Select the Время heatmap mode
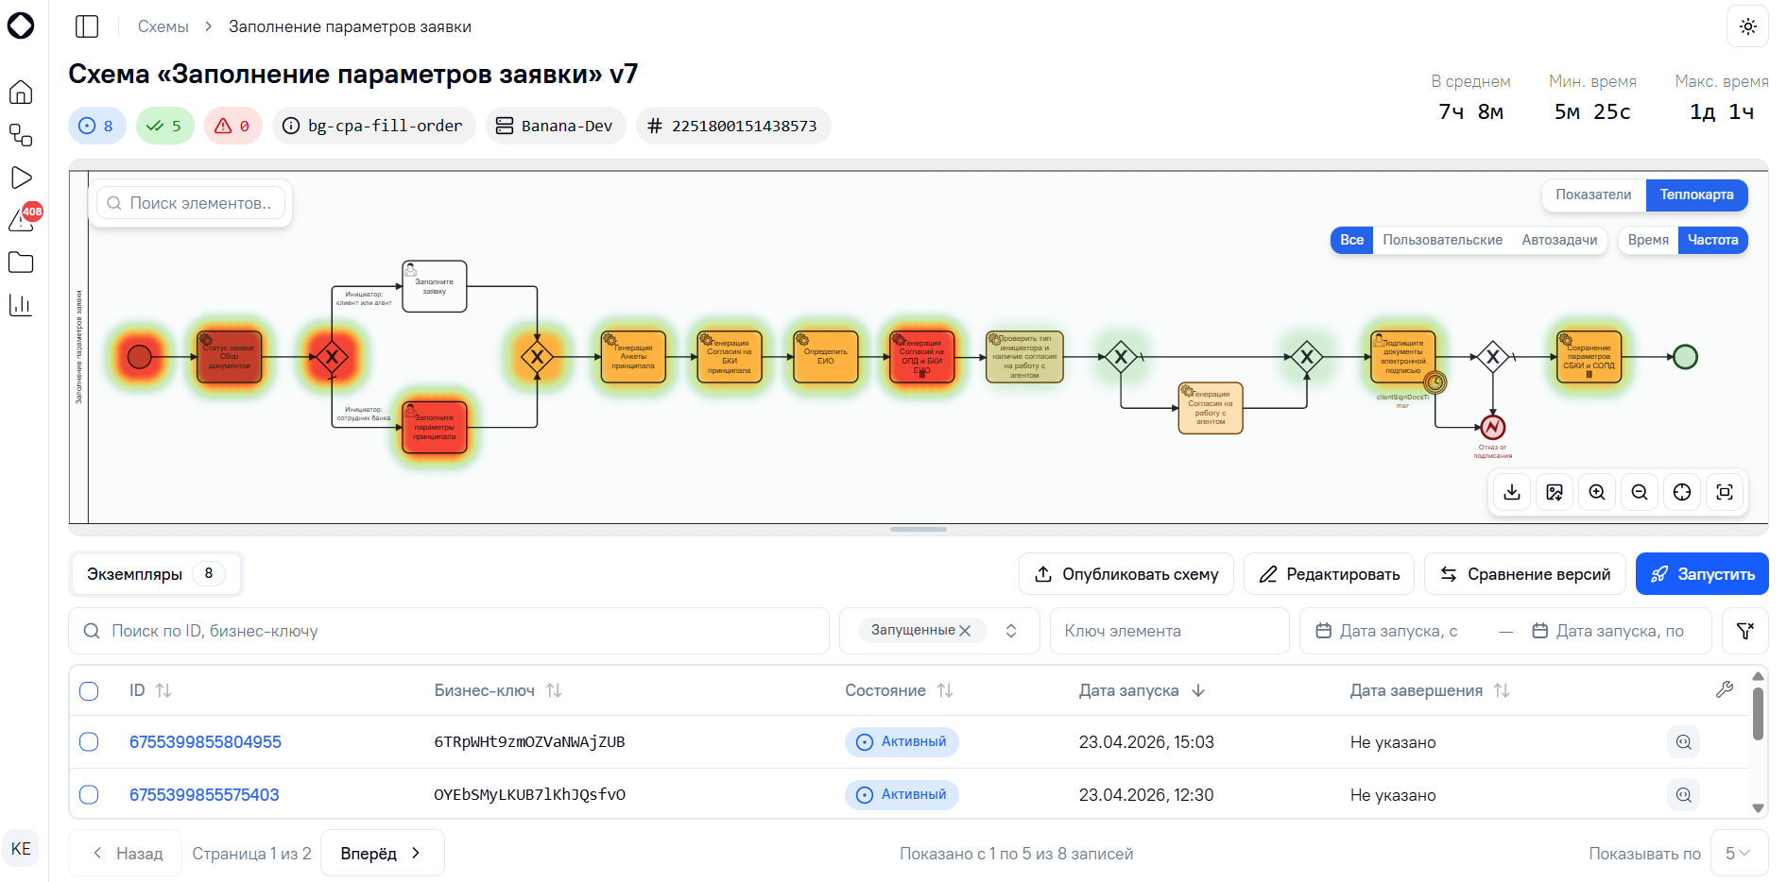This screenshot has width=1787, height=882. point(1648,240)
